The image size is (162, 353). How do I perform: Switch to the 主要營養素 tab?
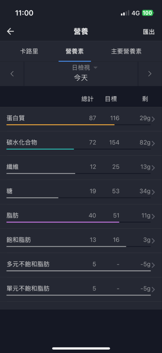click(x=126, y=51)
